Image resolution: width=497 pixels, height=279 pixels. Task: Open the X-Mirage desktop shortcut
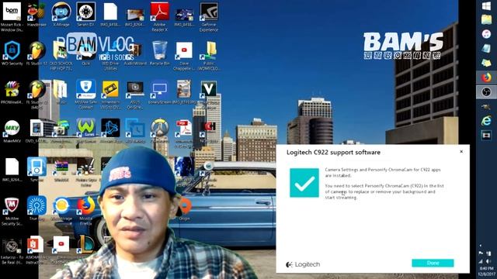(x=61, y=14)
